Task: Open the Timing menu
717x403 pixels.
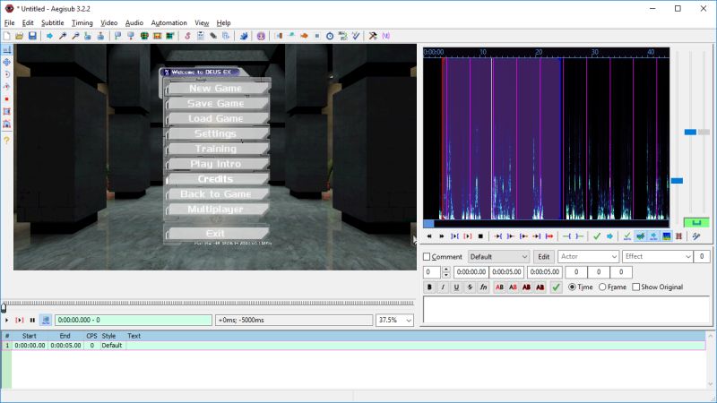Action: tap(82, 23)
